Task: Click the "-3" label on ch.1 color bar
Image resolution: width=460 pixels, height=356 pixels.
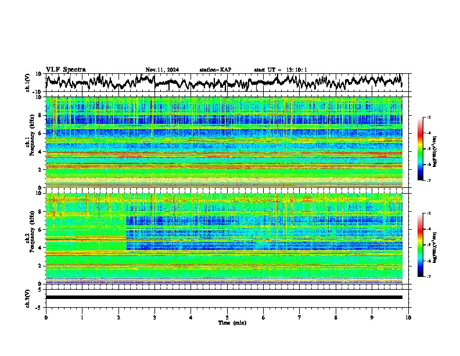Action: tap(429, 117)
